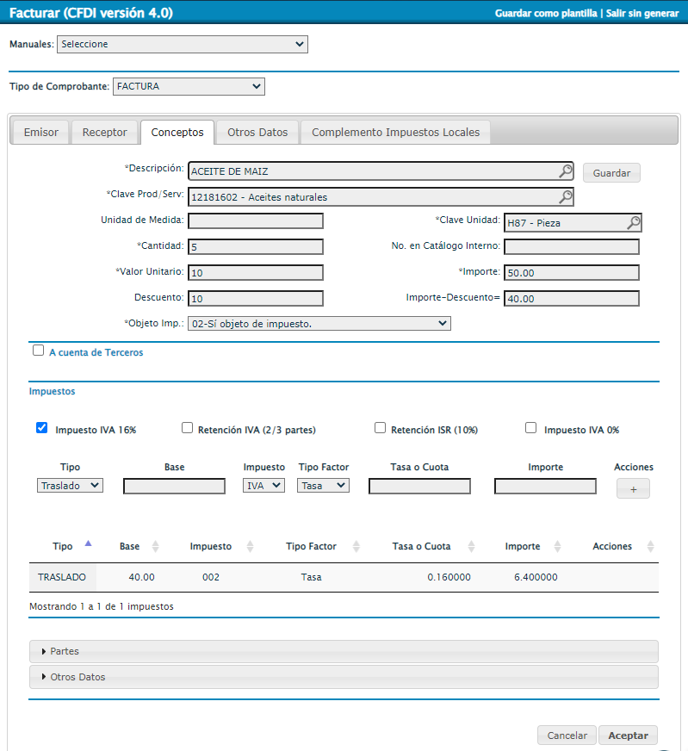This screenshot has width=688, height=751.
Task: Uncheck Impuesto IVA 16% checkbox
Action: 41,428
